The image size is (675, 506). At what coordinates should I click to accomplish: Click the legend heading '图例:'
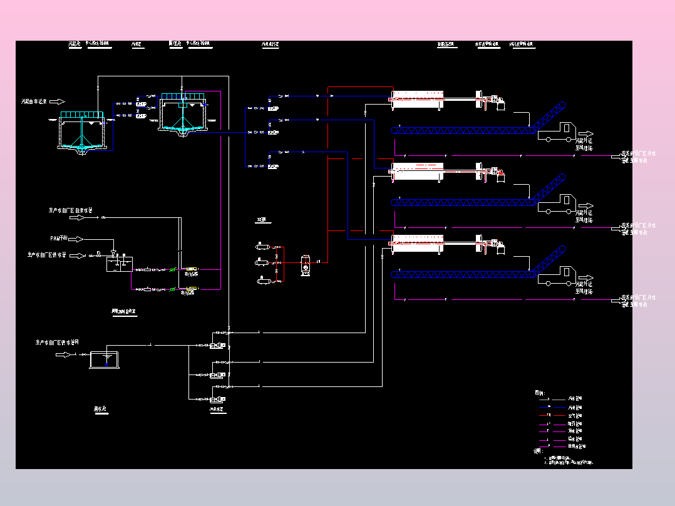coord(540,393)
